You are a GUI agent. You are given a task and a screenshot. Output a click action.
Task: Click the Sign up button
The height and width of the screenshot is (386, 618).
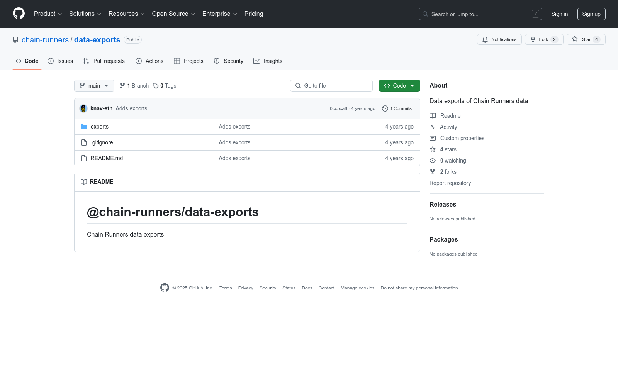pyautogui.click(x=591, y=14)
